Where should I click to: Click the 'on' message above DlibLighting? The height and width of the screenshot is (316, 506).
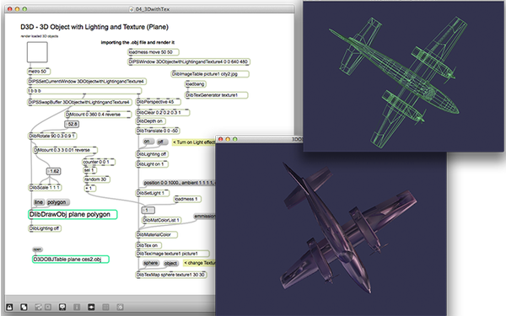(x=148, y=142)
